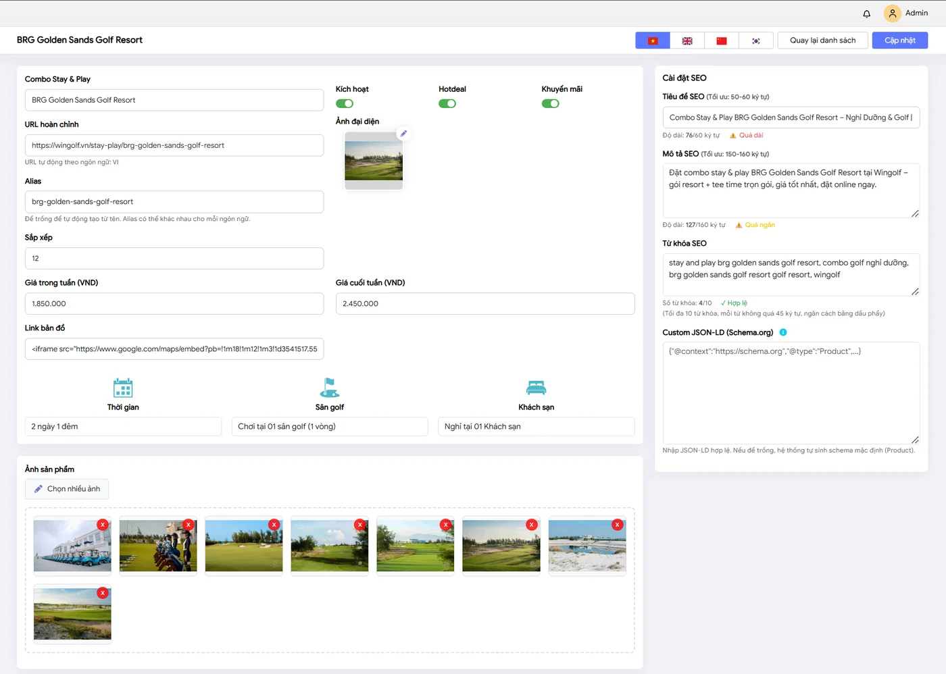This screenshot has width=946, height=674.
Task: Open caddies with golf bags thumbnail
Action: (x=158, y=546)
